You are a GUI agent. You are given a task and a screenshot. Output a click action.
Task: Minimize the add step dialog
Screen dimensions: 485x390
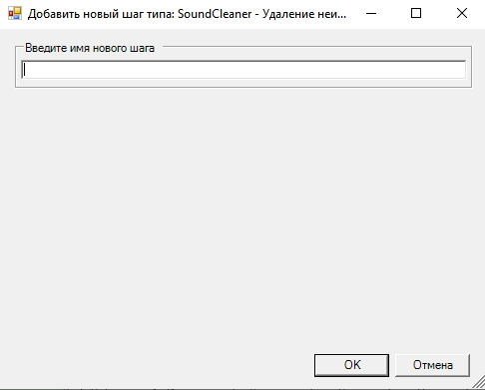[371, 14]
